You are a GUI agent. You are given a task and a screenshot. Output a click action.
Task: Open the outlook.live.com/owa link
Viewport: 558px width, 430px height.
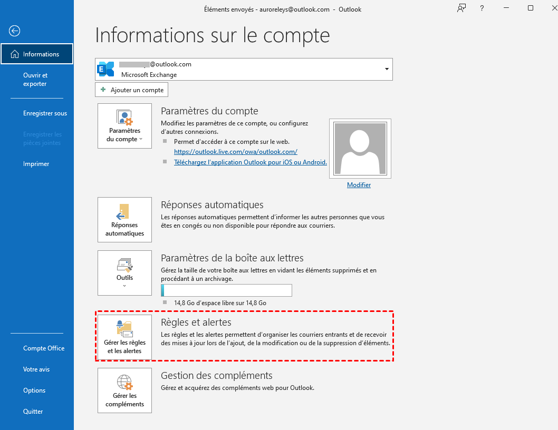coord(236,152)
